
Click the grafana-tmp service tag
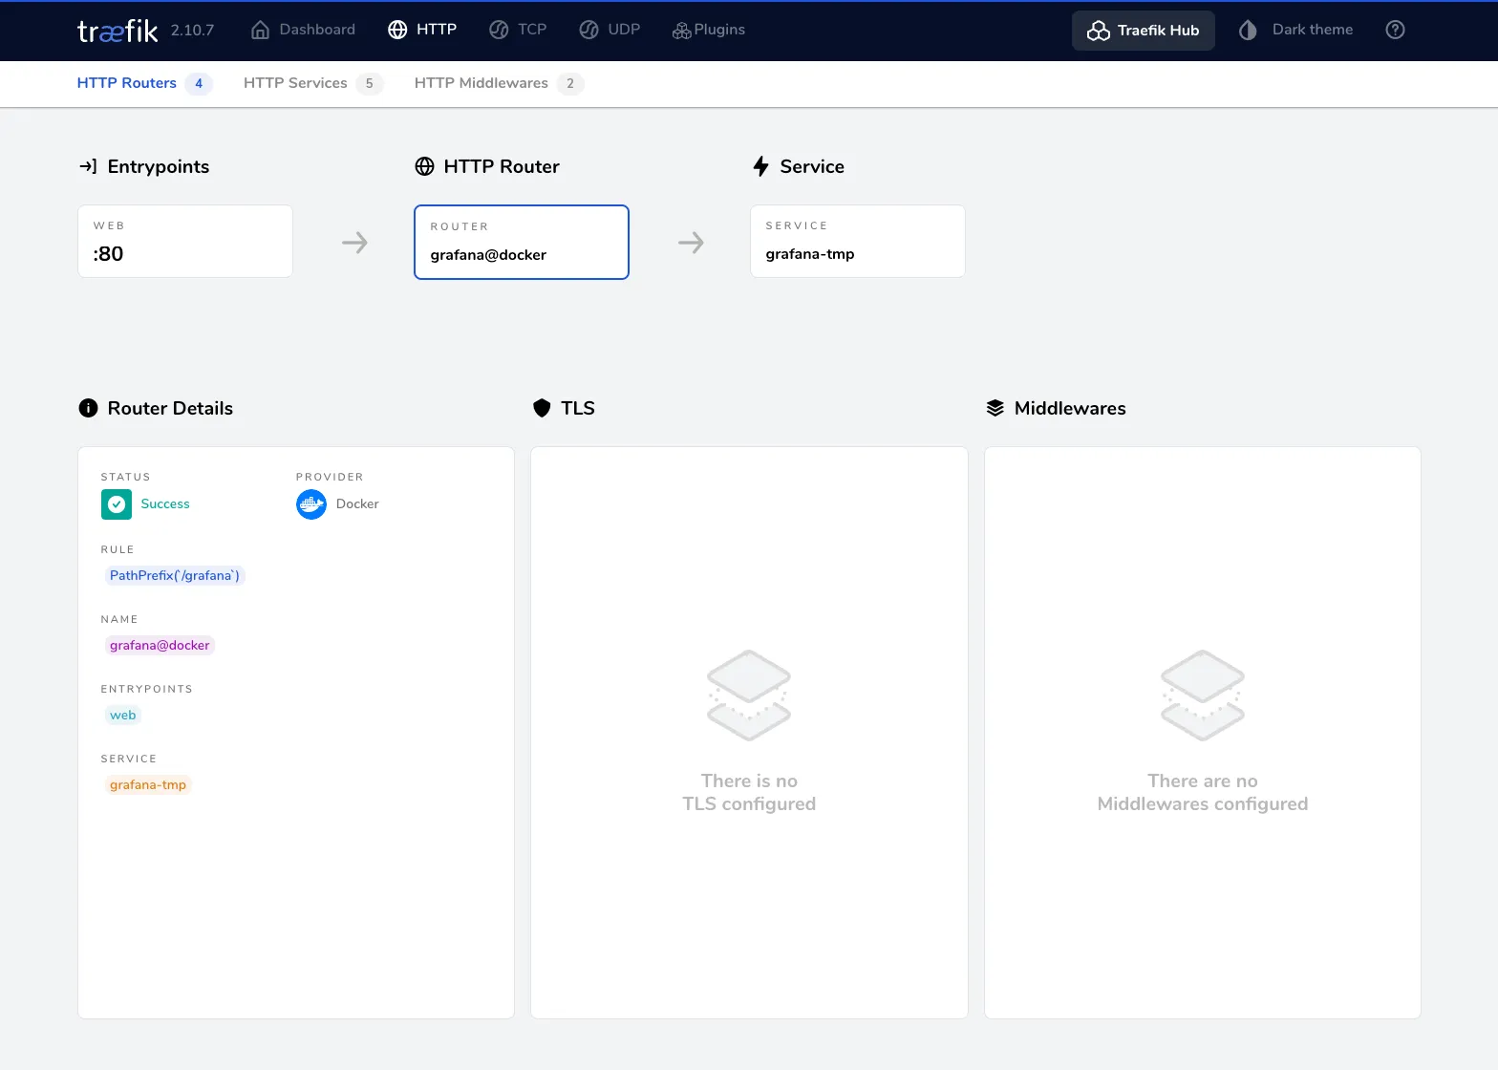tap(148, 784)
